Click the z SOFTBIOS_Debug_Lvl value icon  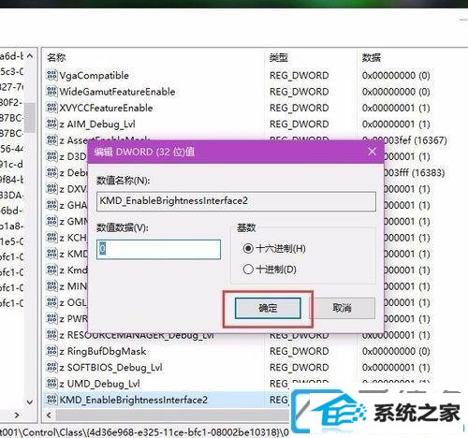[x=51, y=367]
